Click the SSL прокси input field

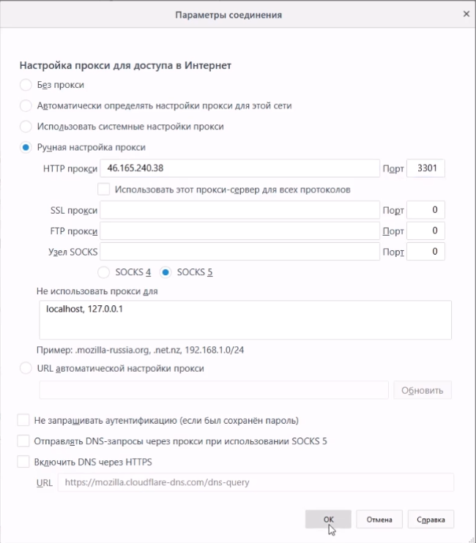(x=239, y=211)
